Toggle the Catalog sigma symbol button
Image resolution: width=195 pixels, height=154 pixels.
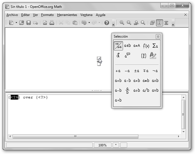tap(166, 23)
